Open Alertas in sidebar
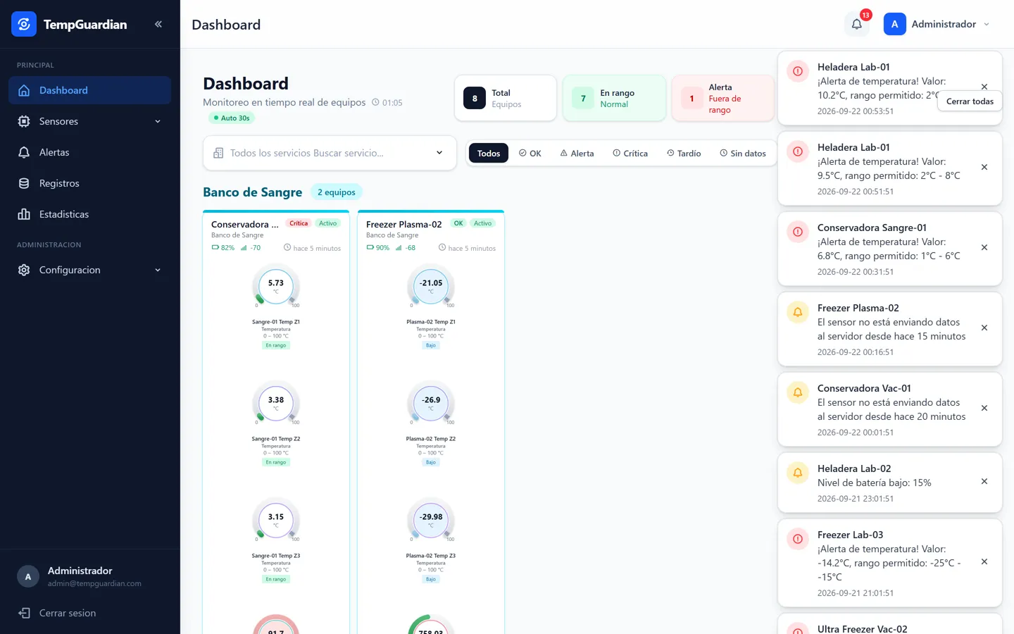Image resolution: width=1014 pixels, height=634 pixels. click(89, 152)
